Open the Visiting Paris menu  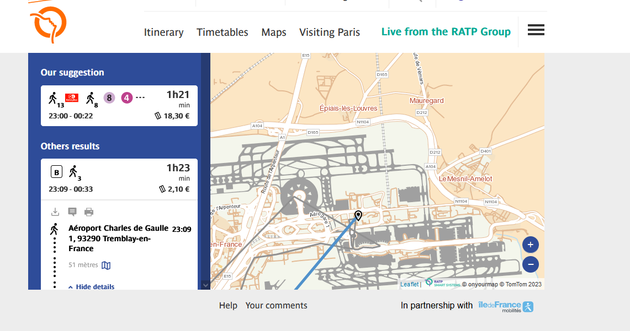[x=330, y=32]
